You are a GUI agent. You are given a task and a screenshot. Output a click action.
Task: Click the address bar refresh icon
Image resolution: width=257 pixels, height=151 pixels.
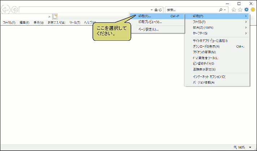160,10
